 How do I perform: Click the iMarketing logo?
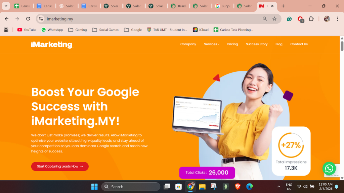tap(52, 45)
